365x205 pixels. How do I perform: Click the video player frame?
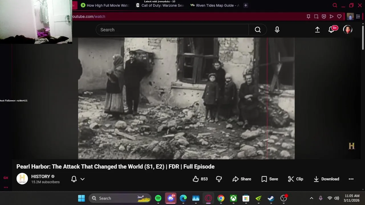click(186, 98)
